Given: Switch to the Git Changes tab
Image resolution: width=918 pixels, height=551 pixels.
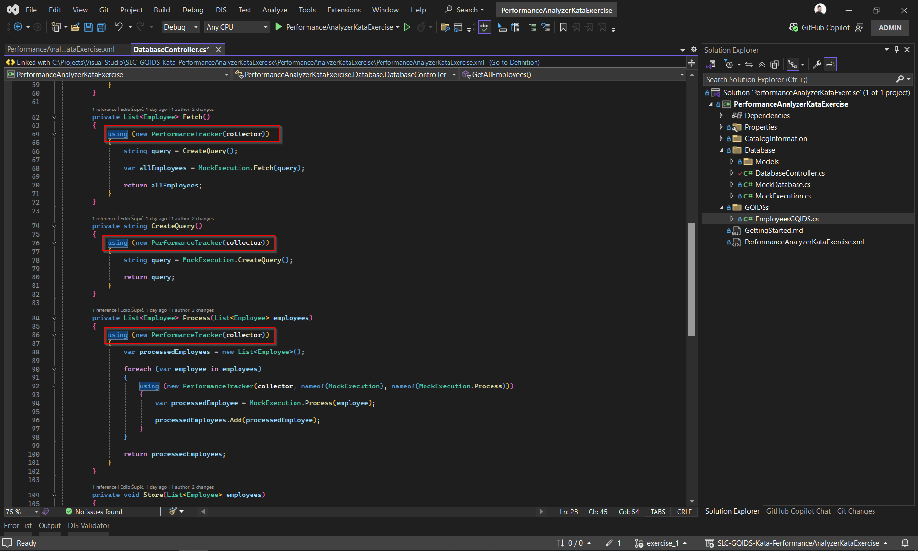Looking at the screenshot, I should (856, 511).
